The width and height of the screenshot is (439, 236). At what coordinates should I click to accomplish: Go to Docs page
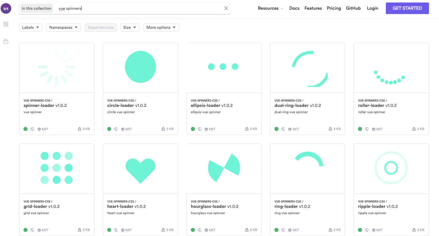(294, 8)
